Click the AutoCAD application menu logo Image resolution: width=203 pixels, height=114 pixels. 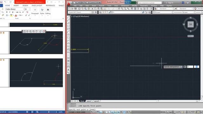69,4
